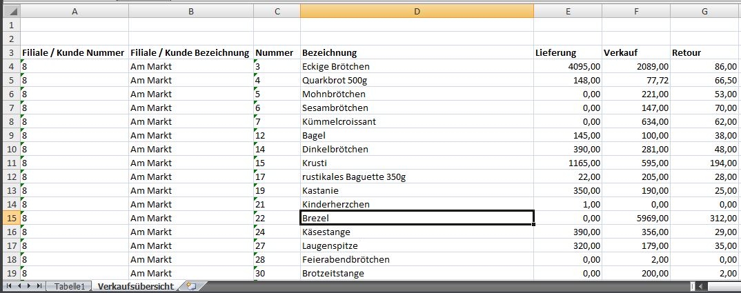Select column F header

tap(635, 11)
